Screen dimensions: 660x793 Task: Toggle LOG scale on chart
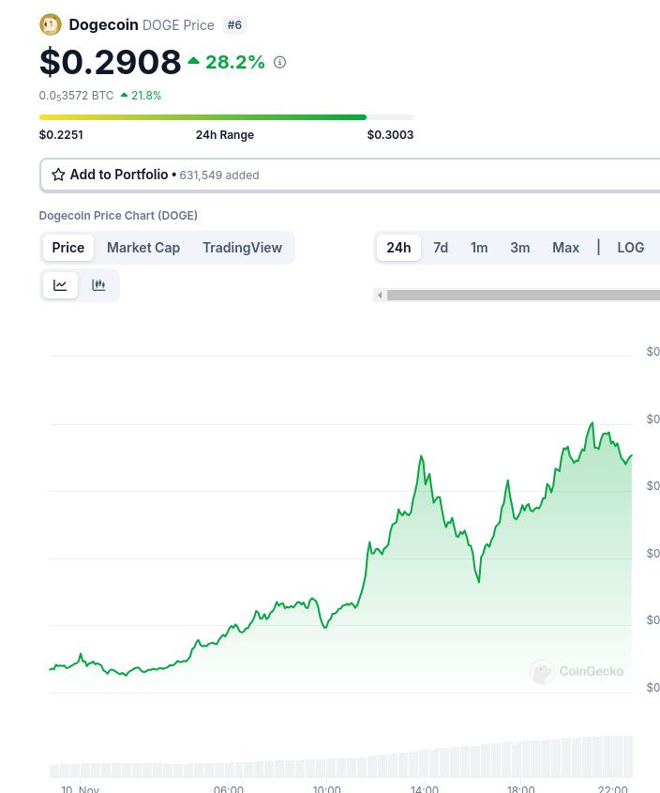pos(630,248)
